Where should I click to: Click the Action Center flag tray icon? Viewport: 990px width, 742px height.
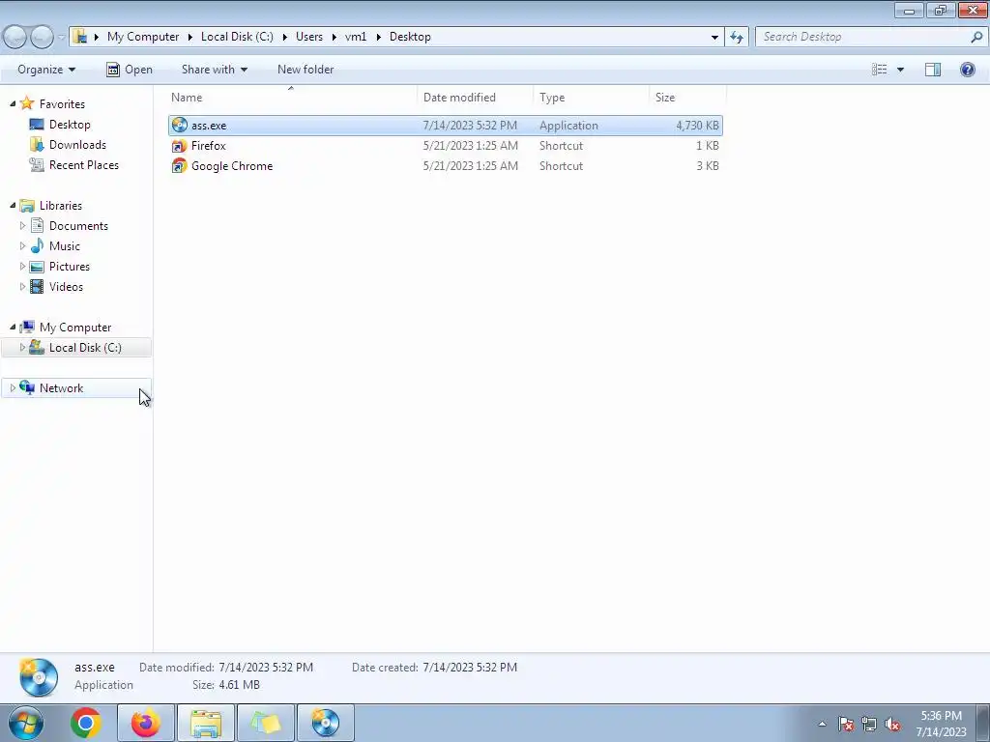(846, 724)
